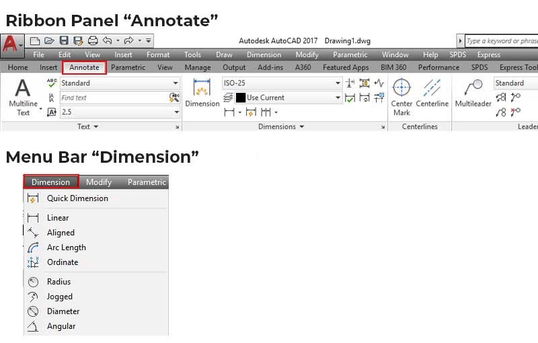Click the New drawing icon
The width and height of the screenshot is (538, 343).
pos(35,41)
